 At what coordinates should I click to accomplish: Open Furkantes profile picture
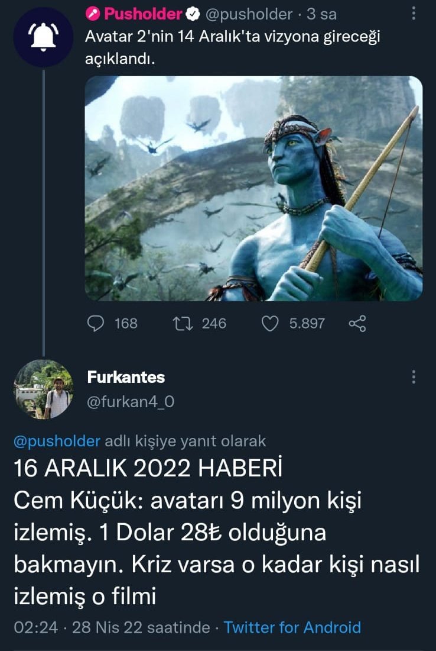coord(44,389)
